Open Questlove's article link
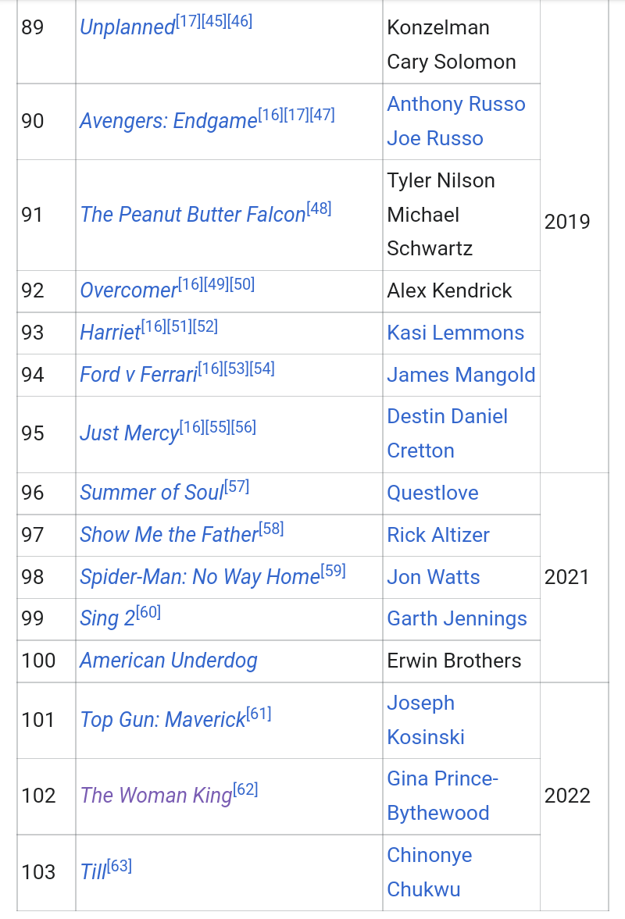Screen dimensions: 625x919 tap(433, 493)
